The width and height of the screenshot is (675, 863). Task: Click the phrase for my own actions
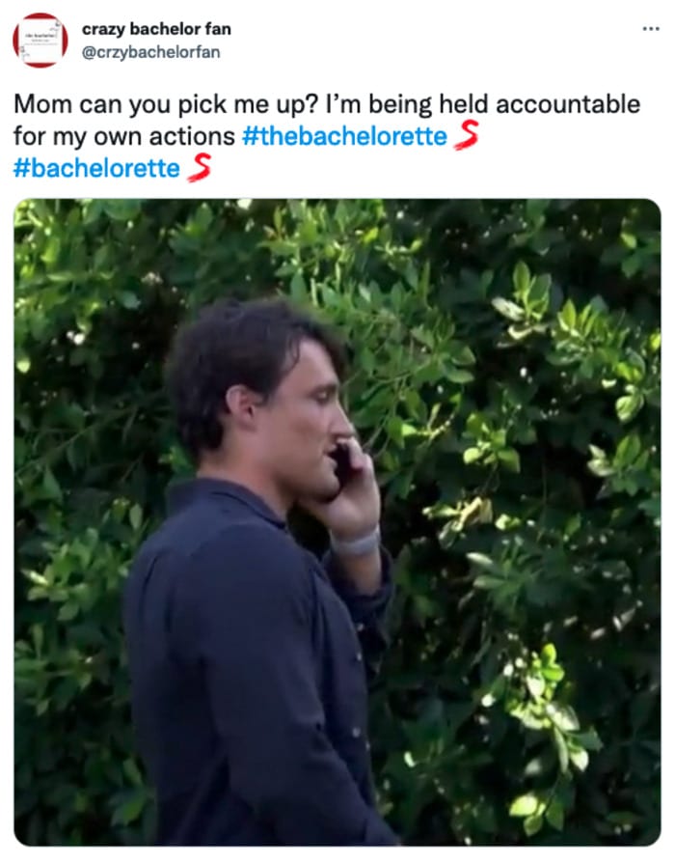pyautogui.click(x=124, y=136)
